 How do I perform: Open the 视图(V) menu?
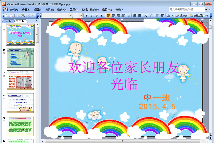(38, 10)
